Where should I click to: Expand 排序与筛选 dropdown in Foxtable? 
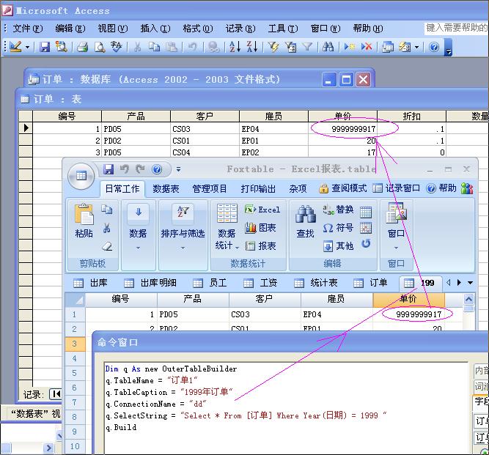183,248
